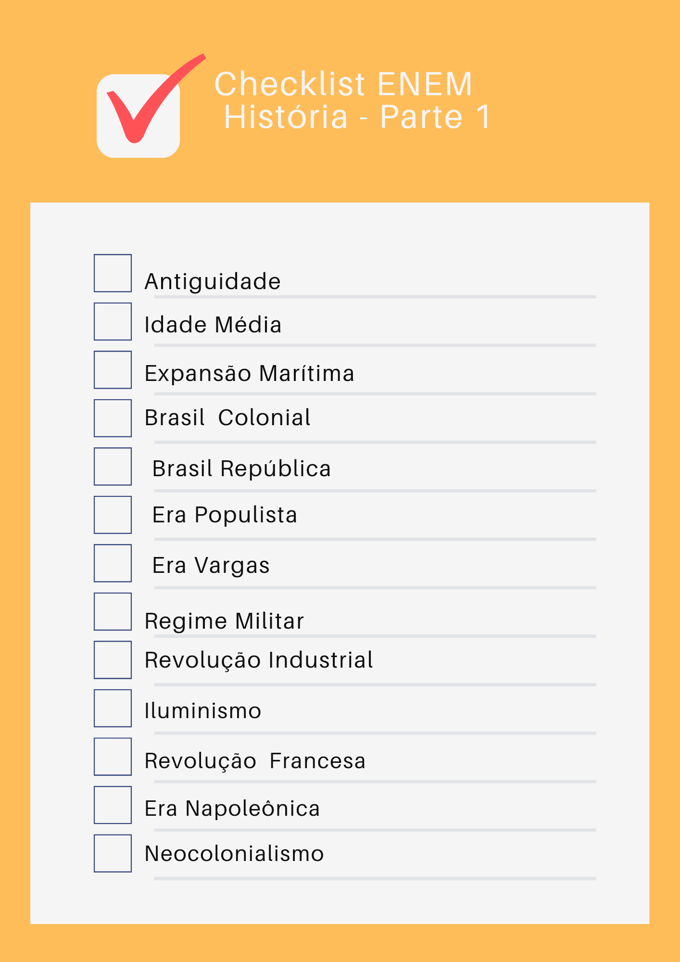Select the História - Parte 1 subtitle
Viewport: 680px width, 962px height.
pos(357,117)
